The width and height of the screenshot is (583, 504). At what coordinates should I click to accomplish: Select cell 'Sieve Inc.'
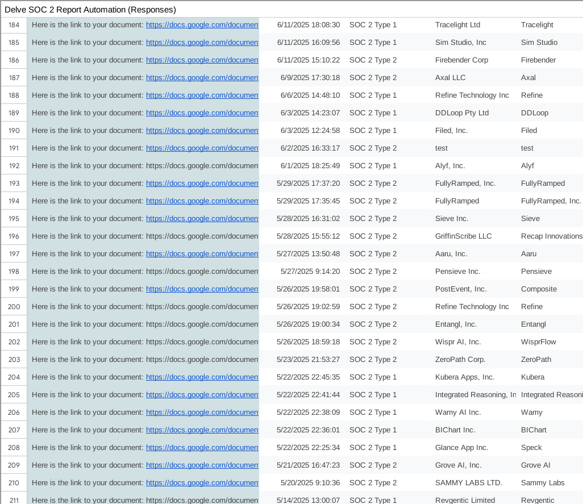[452, 219]
